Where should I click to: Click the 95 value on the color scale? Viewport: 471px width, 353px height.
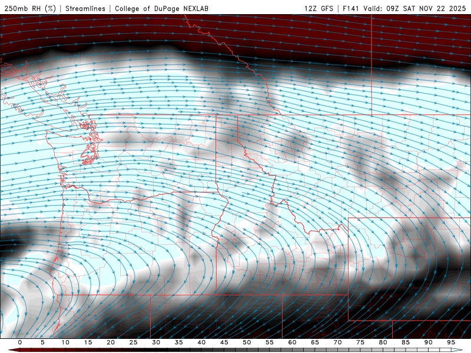click(x=451, y=342)
